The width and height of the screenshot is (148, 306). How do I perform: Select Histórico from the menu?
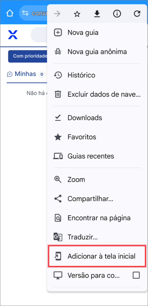(97, 75)
